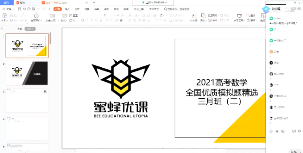The image size is (303, 153).
Task: Click the slide panel vertical scrollbar
Action: [x=50, y=38]
